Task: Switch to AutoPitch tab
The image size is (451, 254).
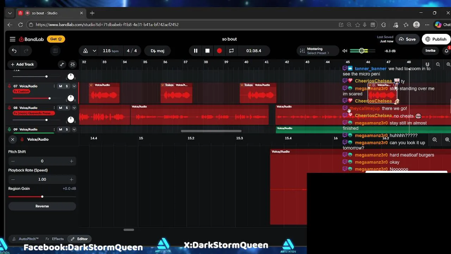Action: point(25,239)
